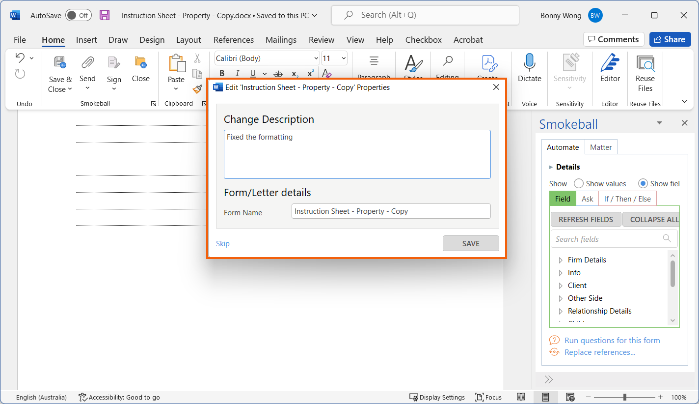Select the Ask tab in Smokeball pane
The height and width of the screenshot is (404, 699).
(587, 199)
